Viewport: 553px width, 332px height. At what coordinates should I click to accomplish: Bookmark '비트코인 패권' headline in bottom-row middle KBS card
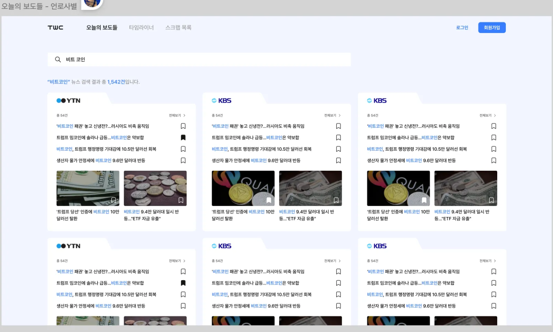pos(339,272)
